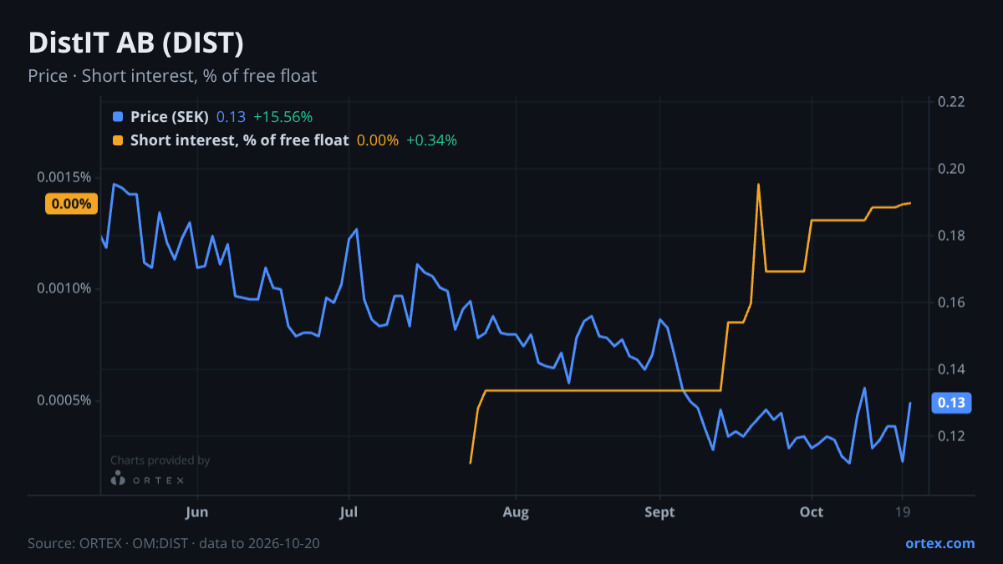
Task: Click the 0.0005% left axis label
Action: pyautogui.click(x=64, y=401)
